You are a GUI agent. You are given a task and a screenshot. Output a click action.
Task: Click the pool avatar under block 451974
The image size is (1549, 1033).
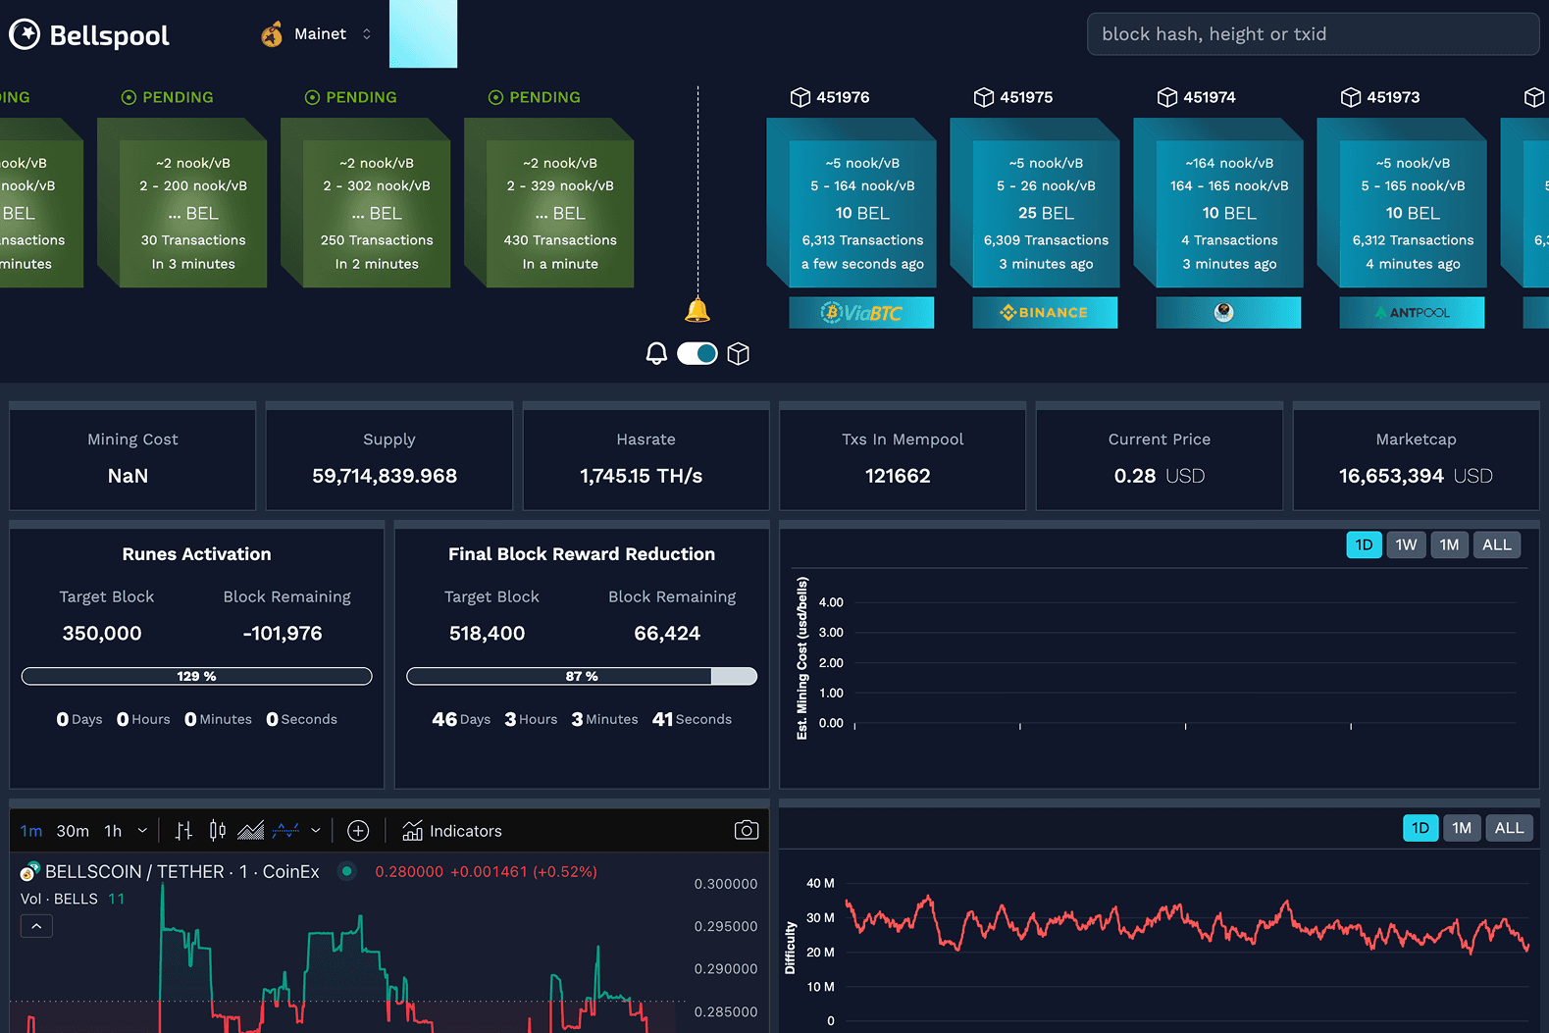(x=1223, y=312)
